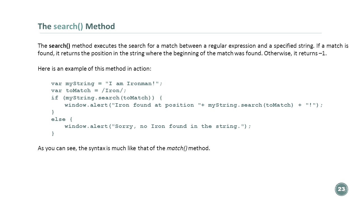This screenshot has width=358, height=201.
Task: Click the word 'Method' in the title
Action: (x=100, y=27)
